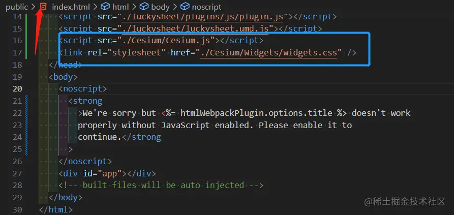Click the word 'continue.' on line 24
The width and height of the screenshot is (454, 215).
pos(100,137)
